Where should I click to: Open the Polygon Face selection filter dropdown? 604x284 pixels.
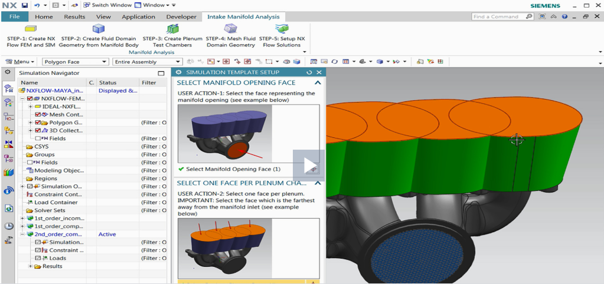tap(76, 61)
